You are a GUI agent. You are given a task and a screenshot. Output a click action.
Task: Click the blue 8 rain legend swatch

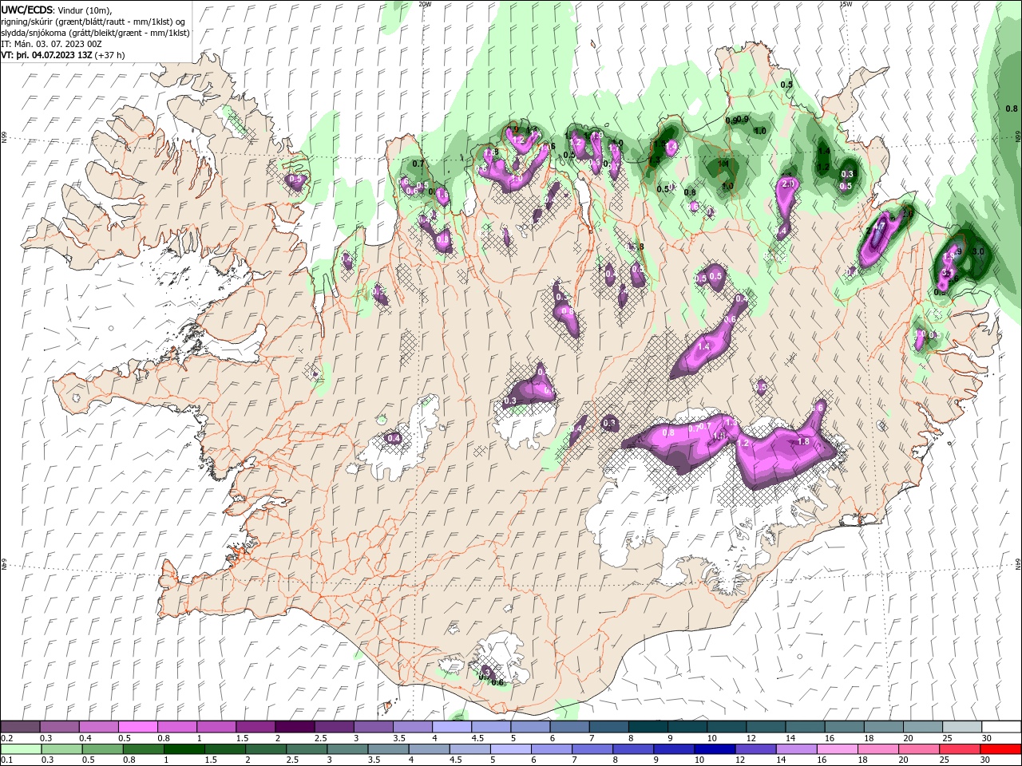click(x=633, y=749)
